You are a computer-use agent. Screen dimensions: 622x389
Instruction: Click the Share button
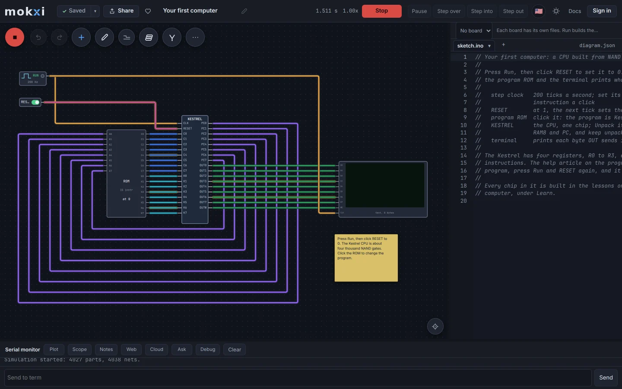coord(121,11)
